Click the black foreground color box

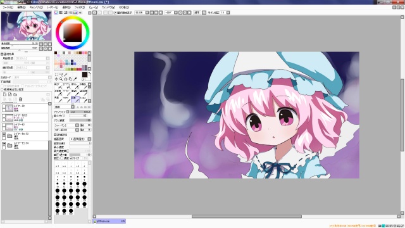[x=84, y=75]
